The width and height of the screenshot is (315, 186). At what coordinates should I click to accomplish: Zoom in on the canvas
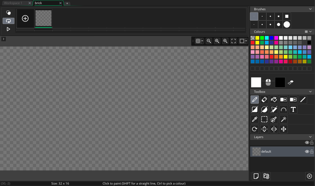(225, 41)
